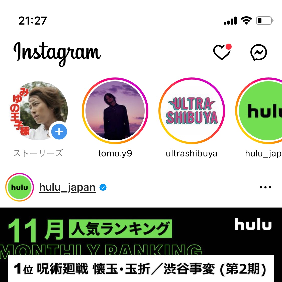Open the hulu_japan username link on the post
The height and width of the screenshot is (282, 282).
[68, 187]
